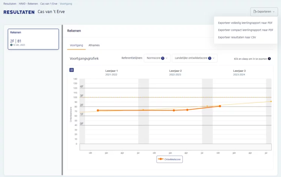Click the RESULTATEN page heading
Image resolution: width=281 pixels, height=177 pixels.
pyautogui.click(x=19, y=12)
